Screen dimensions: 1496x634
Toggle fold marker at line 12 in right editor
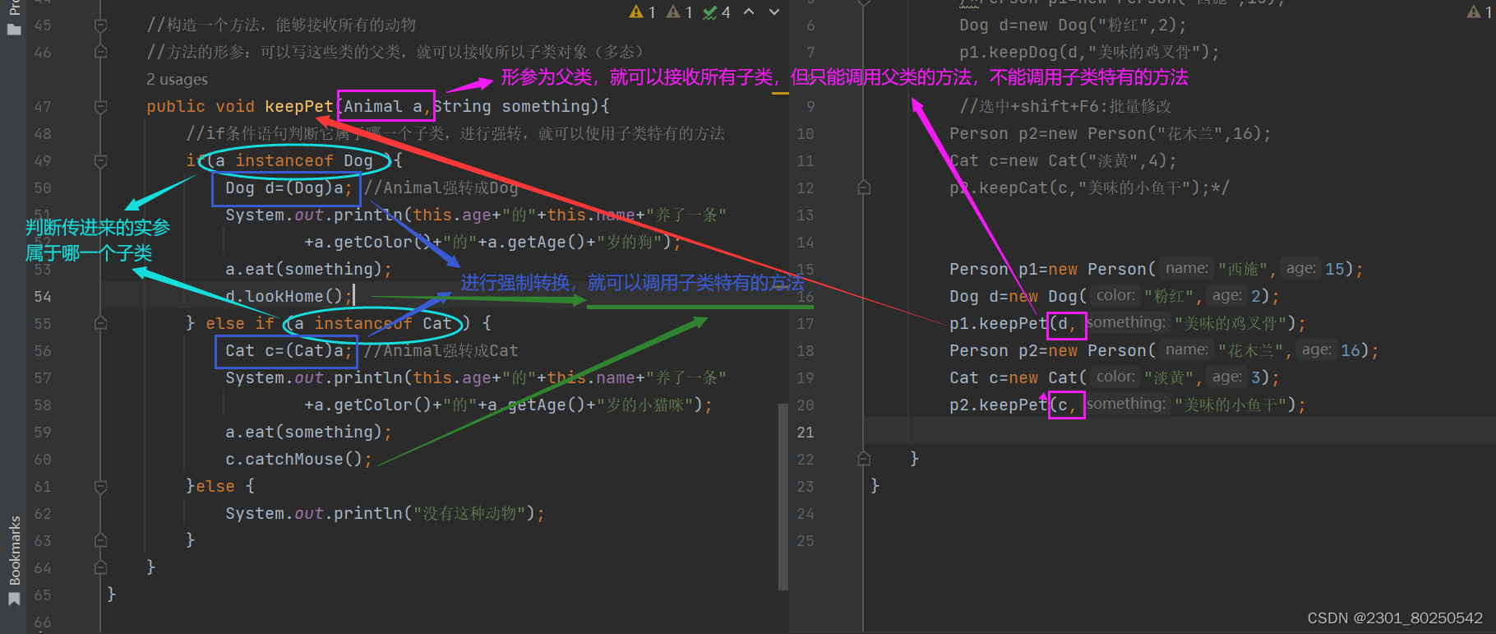(x=864, y=188)
